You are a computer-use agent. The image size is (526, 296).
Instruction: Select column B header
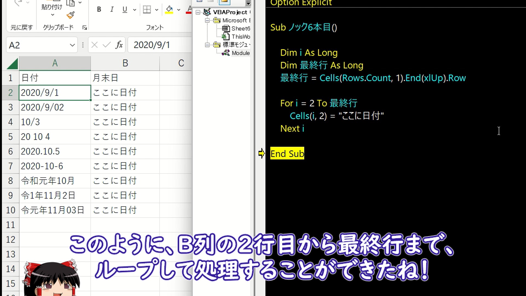coord(125,63)
